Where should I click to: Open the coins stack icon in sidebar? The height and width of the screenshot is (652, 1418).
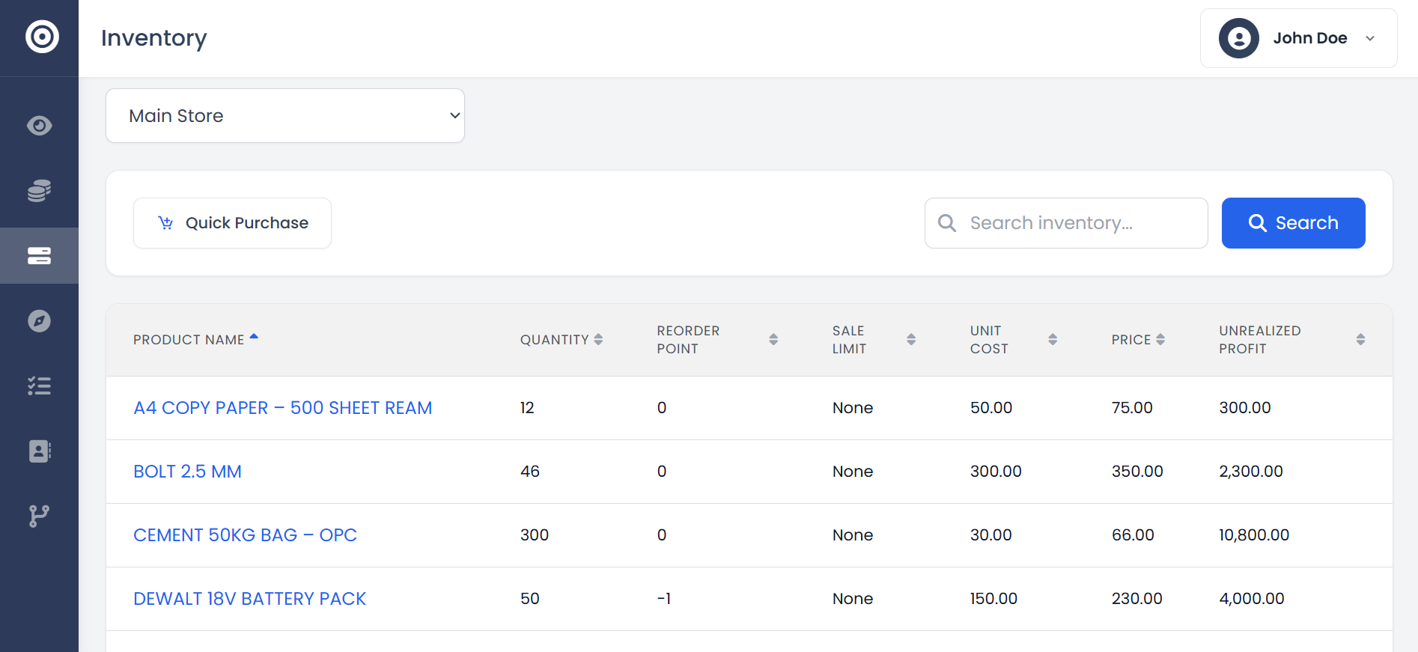(40, 191)
